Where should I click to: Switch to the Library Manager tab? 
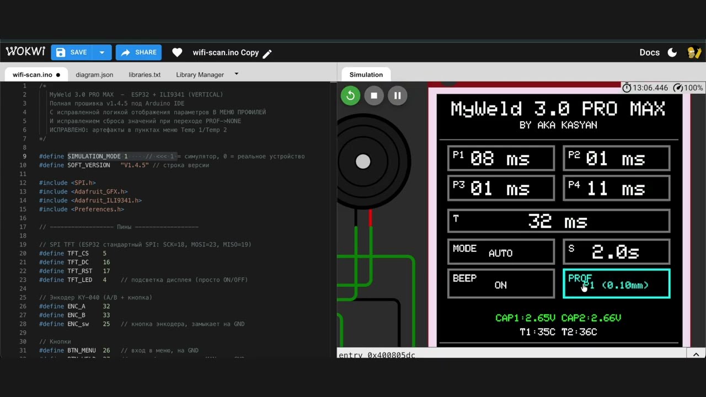click(x=200, y=74)
